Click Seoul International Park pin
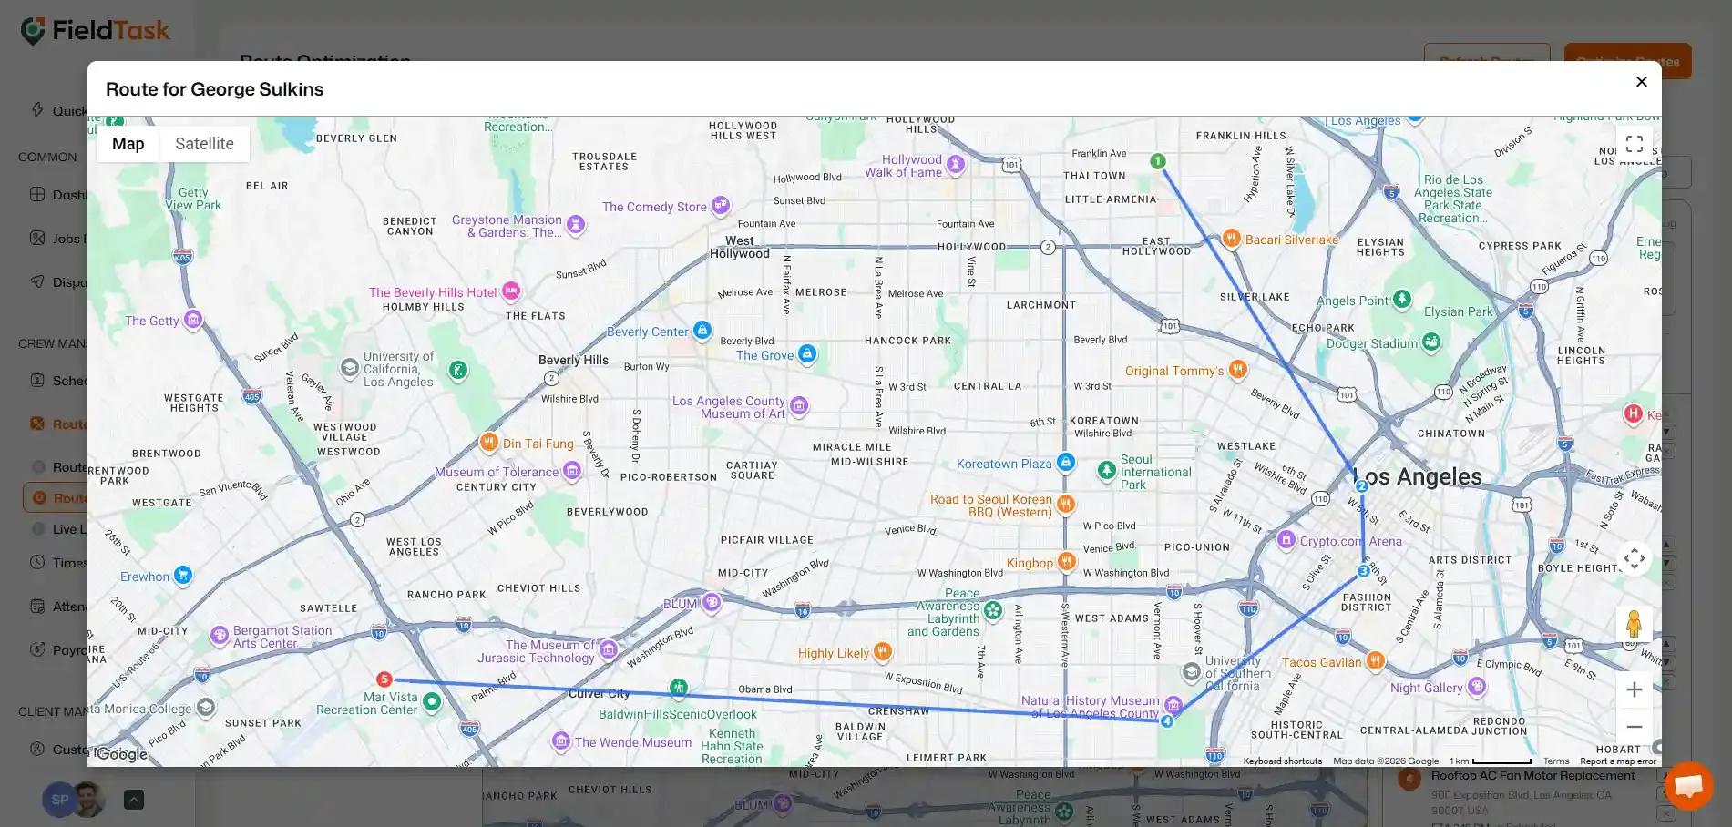 (x=1106, y=471)
